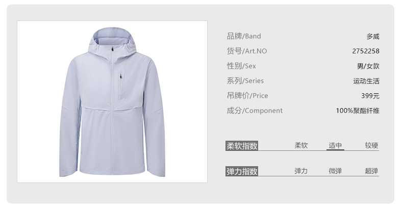Screen dimensions: 403x210
Task: Click the 运动生活 series value
Action: click(x=366, y=81)
